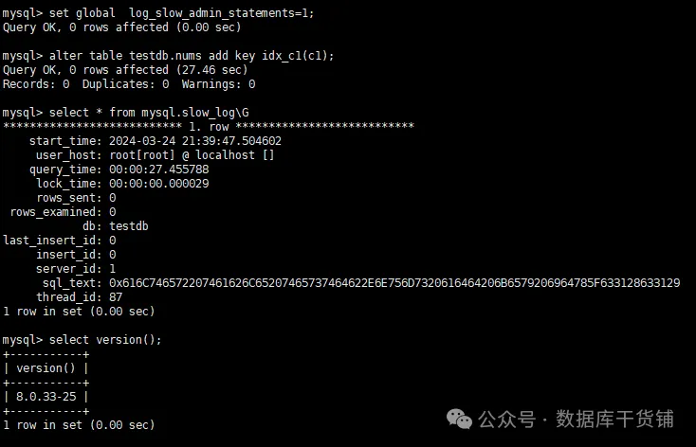The width and height of the screenshot is (696, 447).
Task: Click the Records Duplicates Warnings line
Action: [x=129, y=84]
